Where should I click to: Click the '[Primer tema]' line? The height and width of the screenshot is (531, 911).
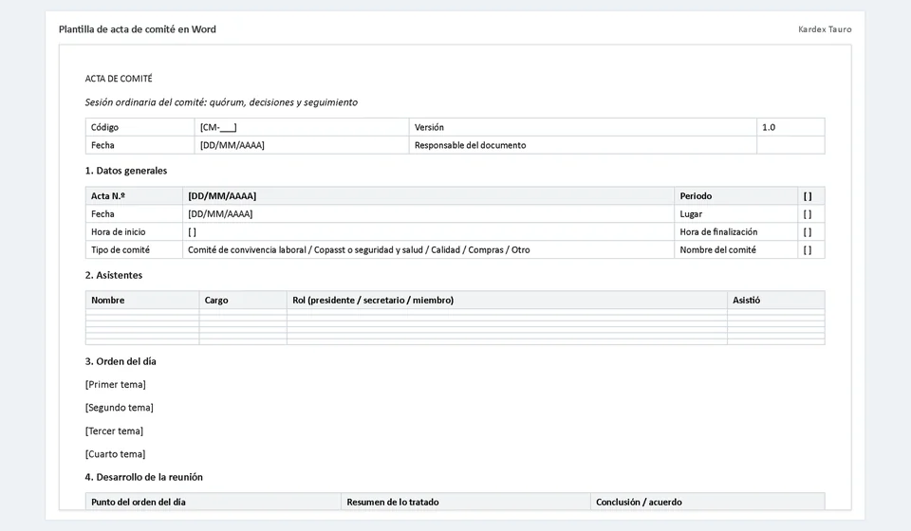click(x=116, y=384)
